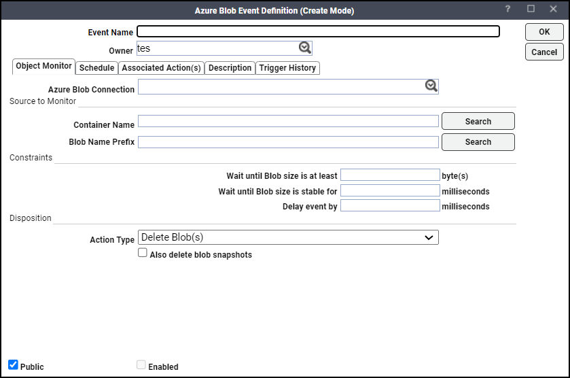Click the Delay event by field
This screenshot has width=570, height=378.
[x=390, y=205]
